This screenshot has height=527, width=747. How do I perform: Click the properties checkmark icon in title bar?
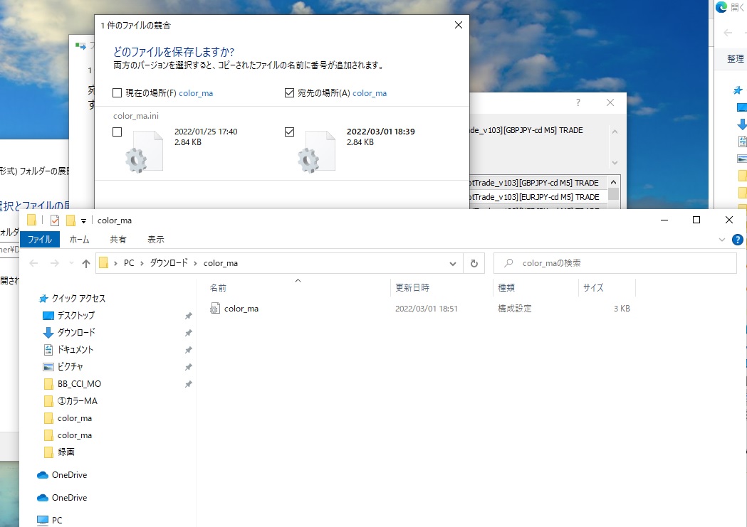[x=55, y=220]
